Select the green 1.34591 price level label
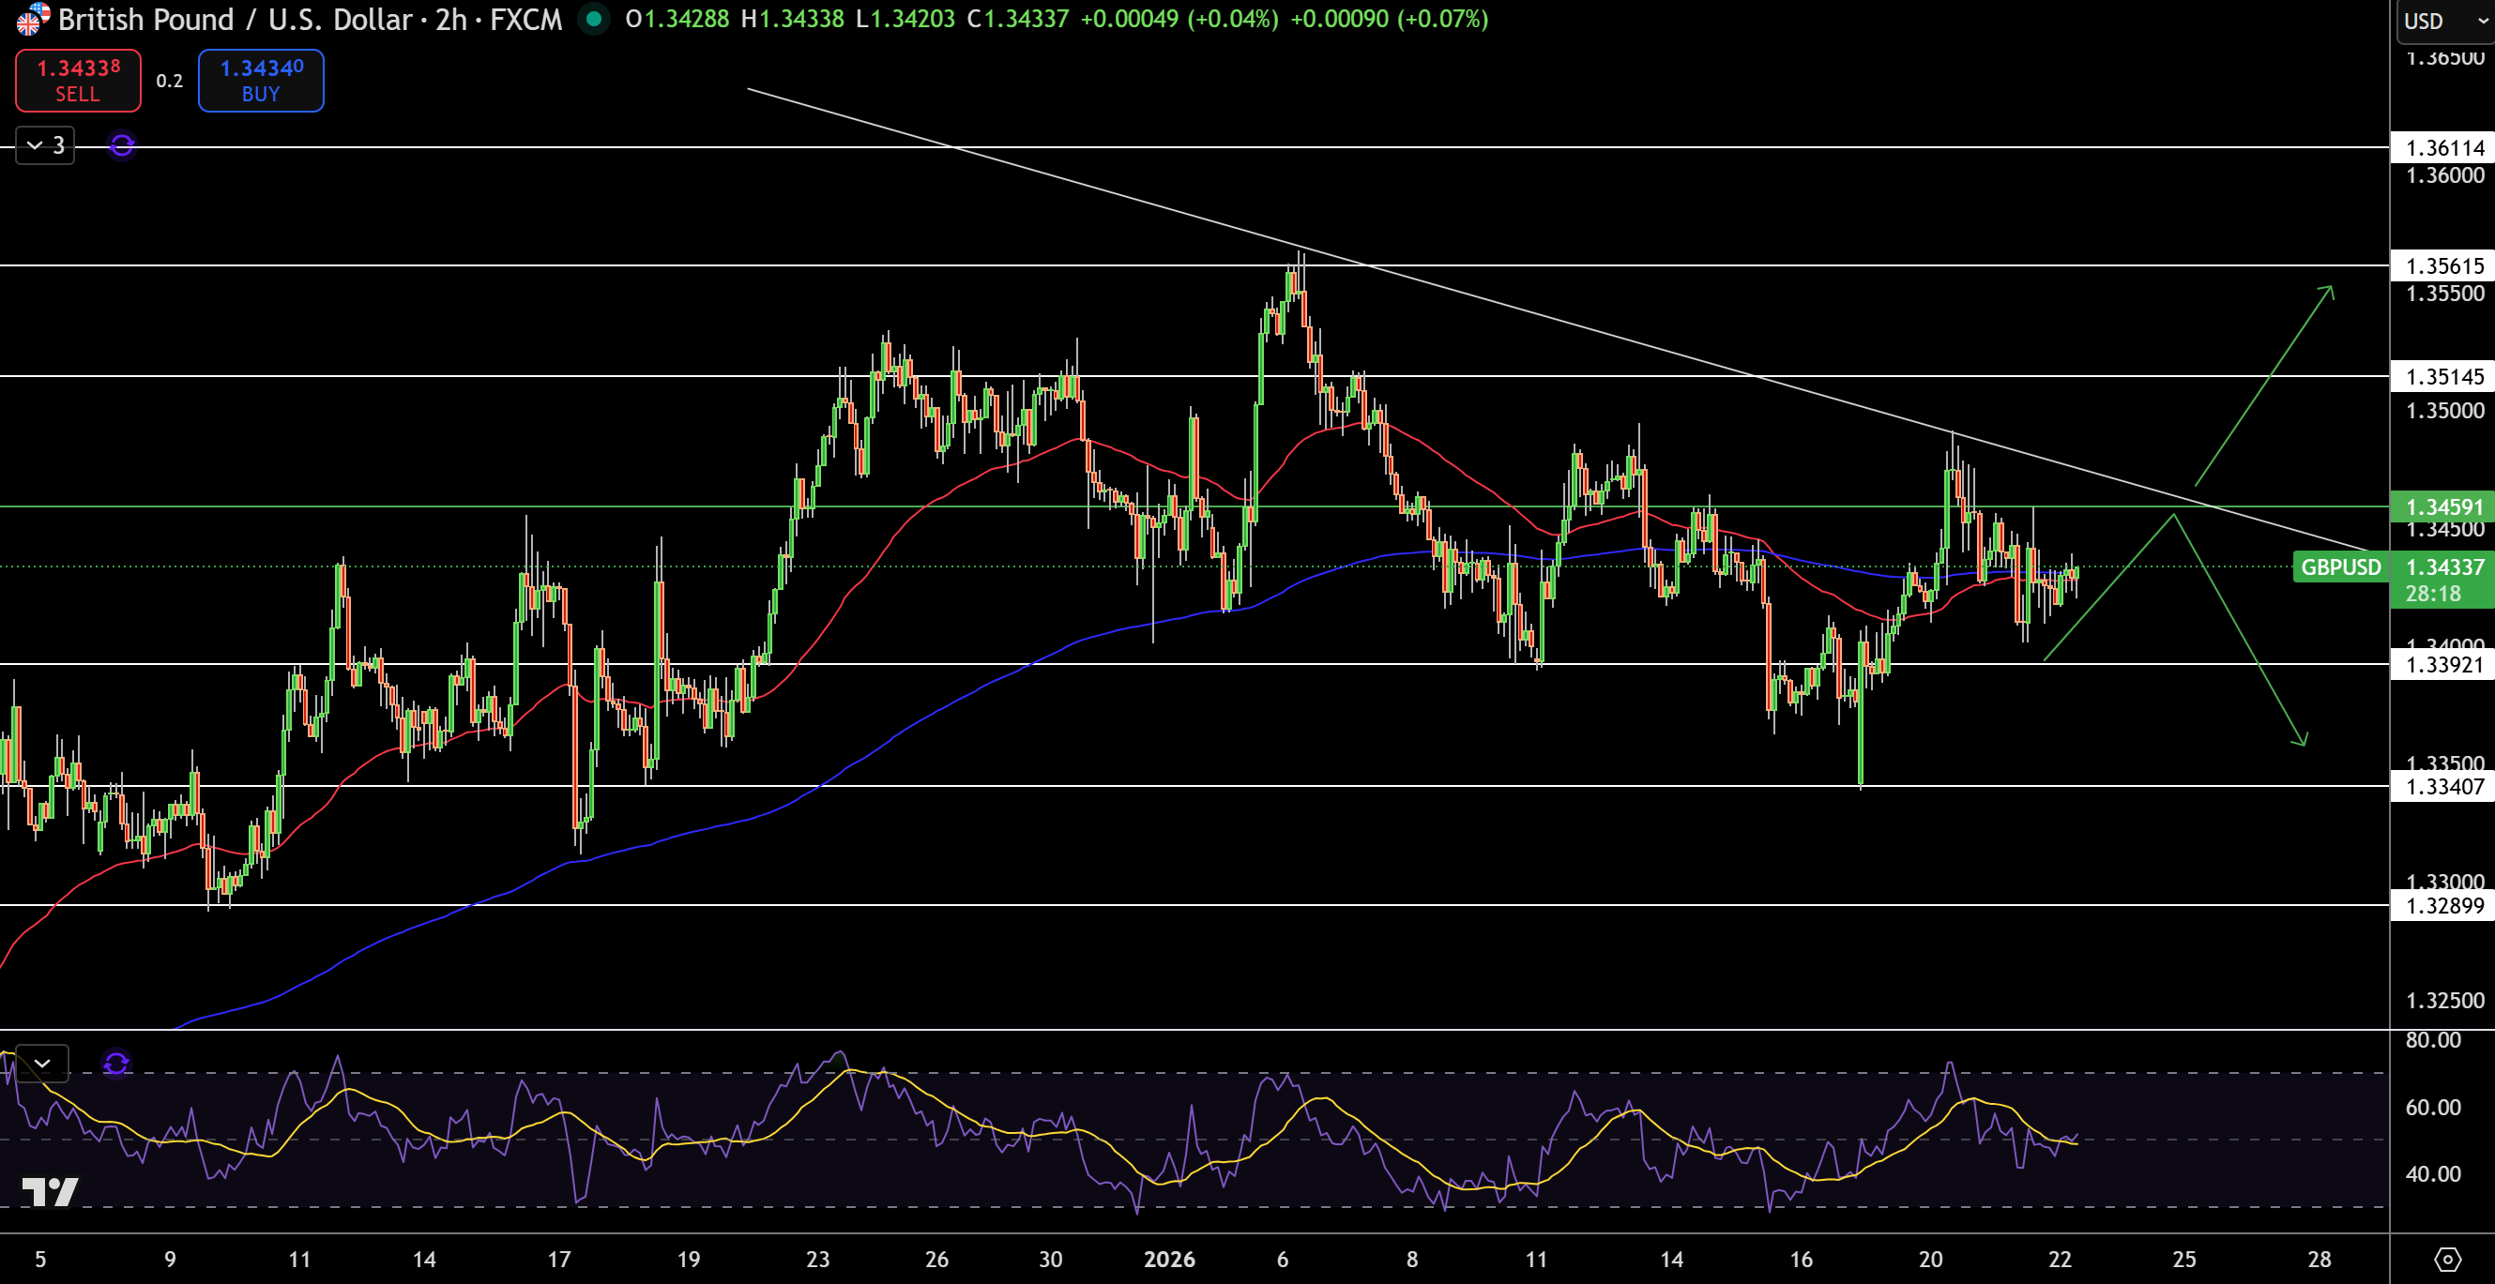2495x1284 pixels. tap(2443, 506)
